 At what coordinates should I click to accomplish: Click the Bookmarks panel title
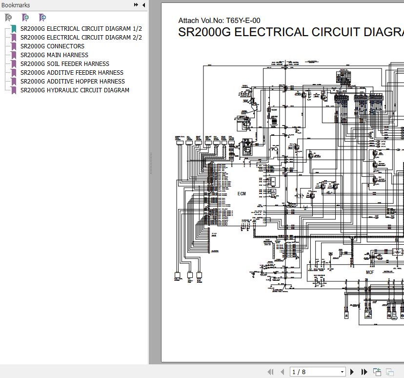click(16, 5)
